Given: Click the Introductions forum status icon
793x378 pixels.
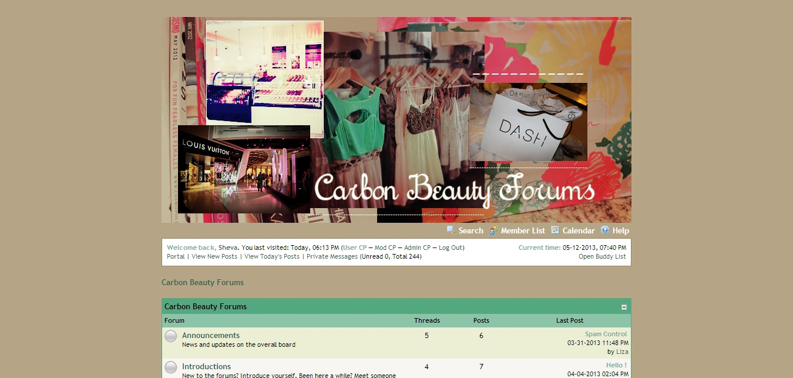Looking at the screenshot, I should (x=171, y=367).
